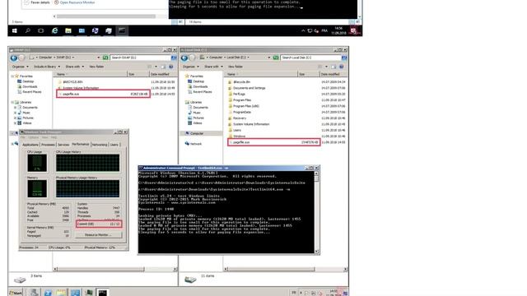Open the File menu in Task Manager
The width and height of the screenshot is (527, 296).
23,137
